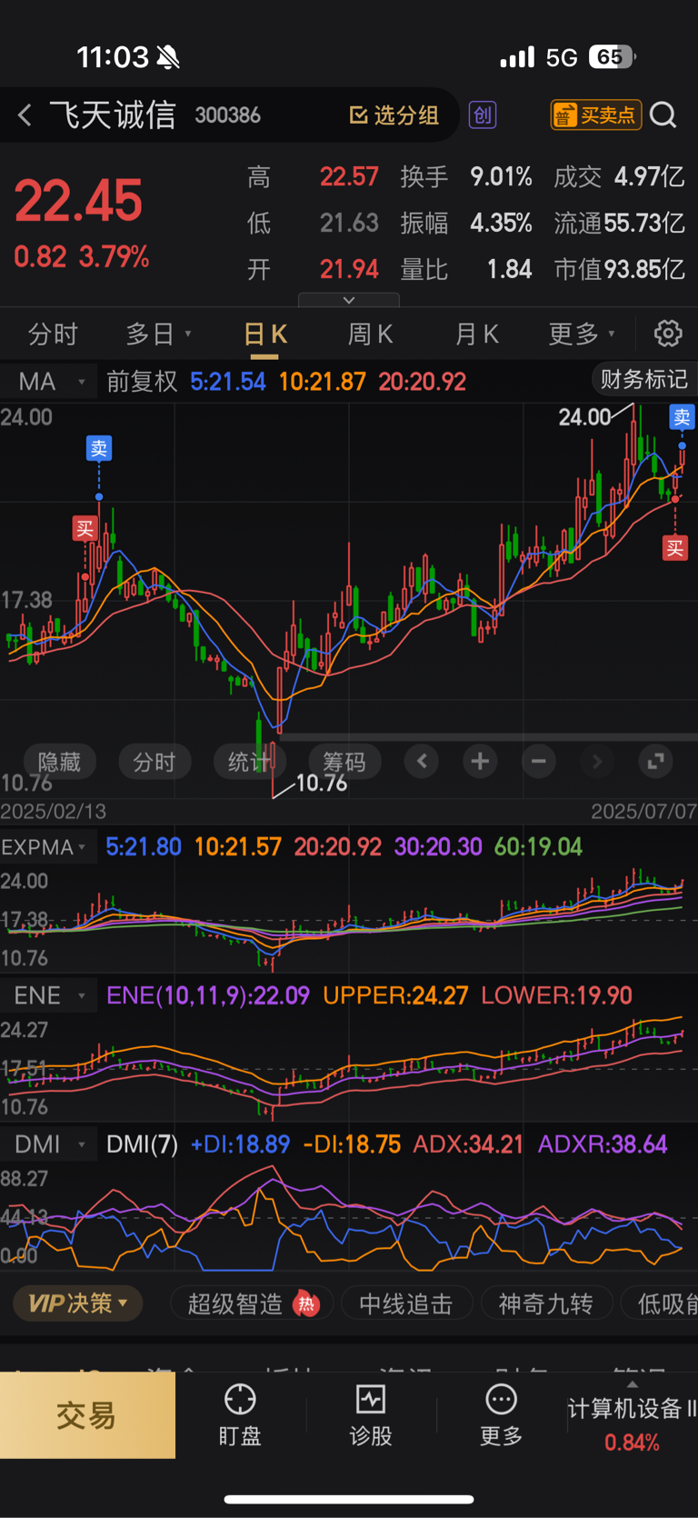Viewport: 698px width, 1518px height.
Task: Tap the 5G signal status indicator
Action: click(562, 58)
